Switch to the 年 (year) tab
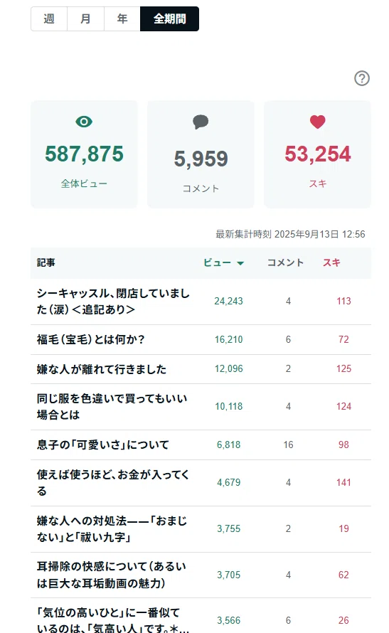This screenshot has height=633, width=389. click(122, 18)
